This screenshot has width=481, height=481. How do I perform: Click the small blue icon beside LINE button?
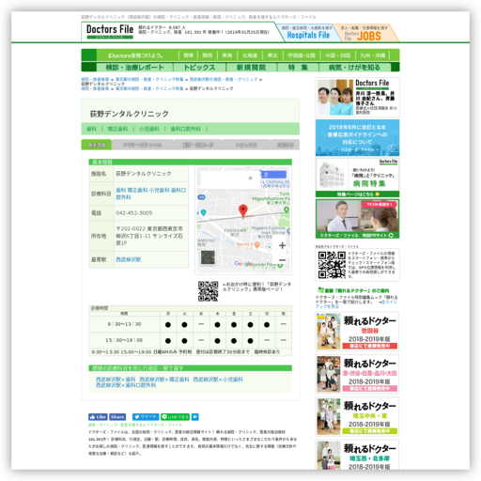pyautogui.click(x=194, y=417)
